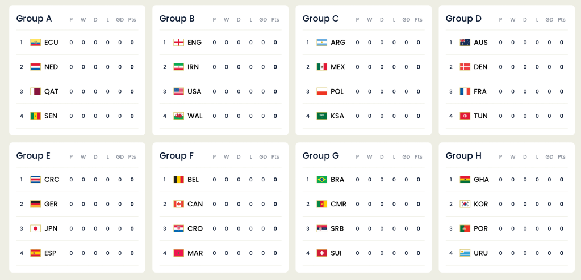Image resolution: width=581 pixels, height=280 pixels.
Task: Click the Group A heading
Action: 34,19
